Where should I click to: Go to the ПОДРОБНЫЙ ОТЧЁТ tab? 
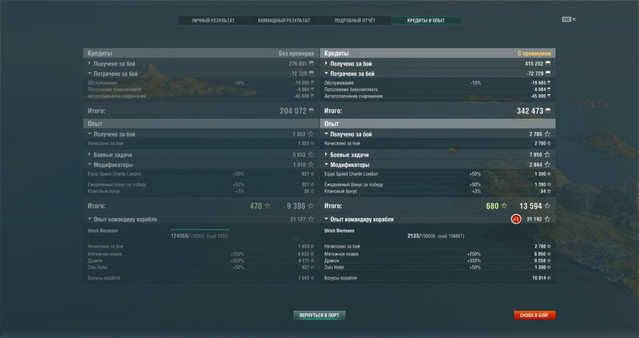click(355, 21)
